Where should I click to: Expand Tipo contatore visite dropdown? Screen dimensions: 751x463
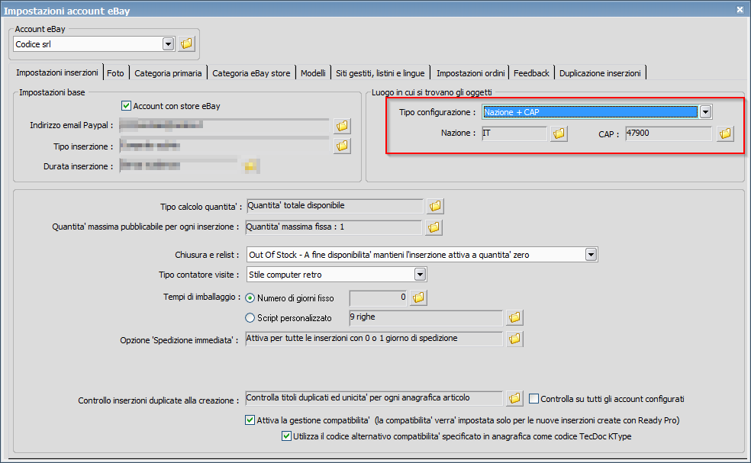pyautogui.click(x=420, y=275)
